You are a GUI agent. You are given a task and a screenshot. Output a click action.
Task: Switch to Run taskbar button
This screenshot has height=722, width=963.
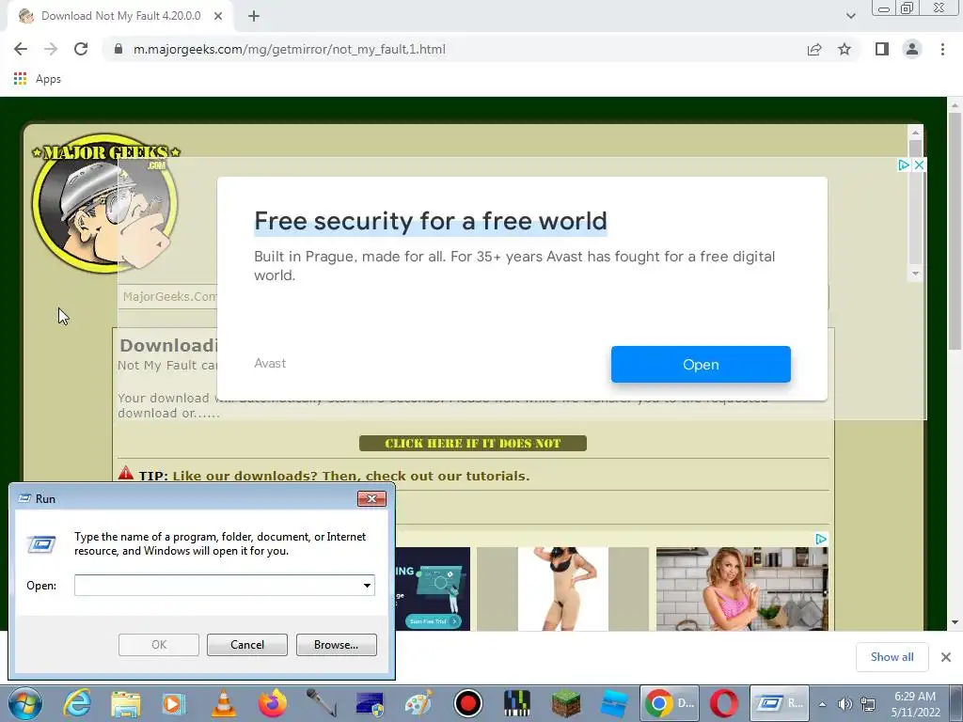[780, 703]
